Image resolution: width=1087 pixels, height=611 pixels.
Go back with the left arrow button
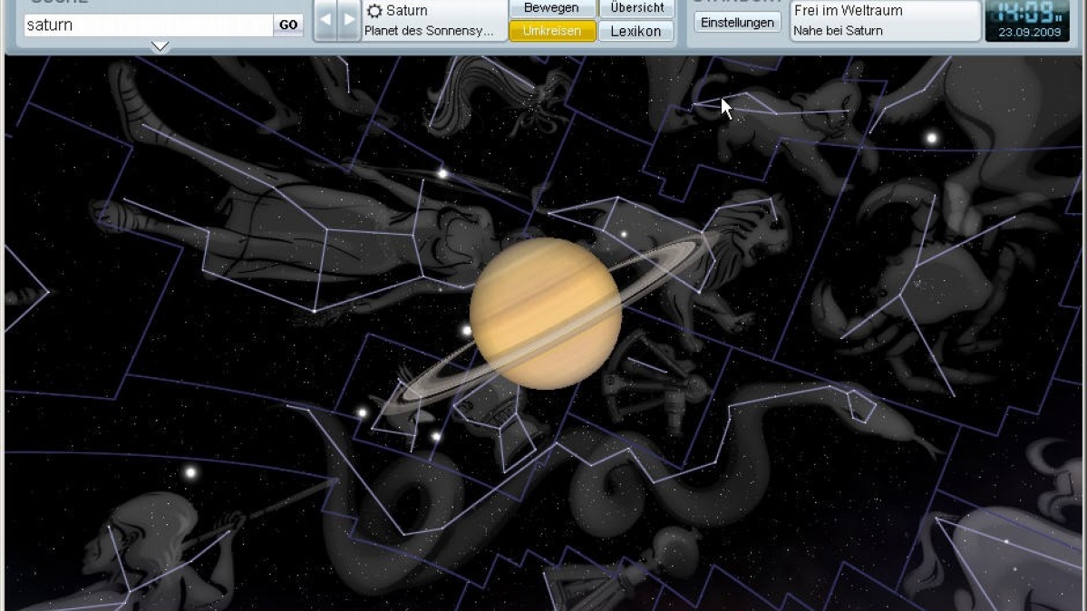tap(325, 21)
